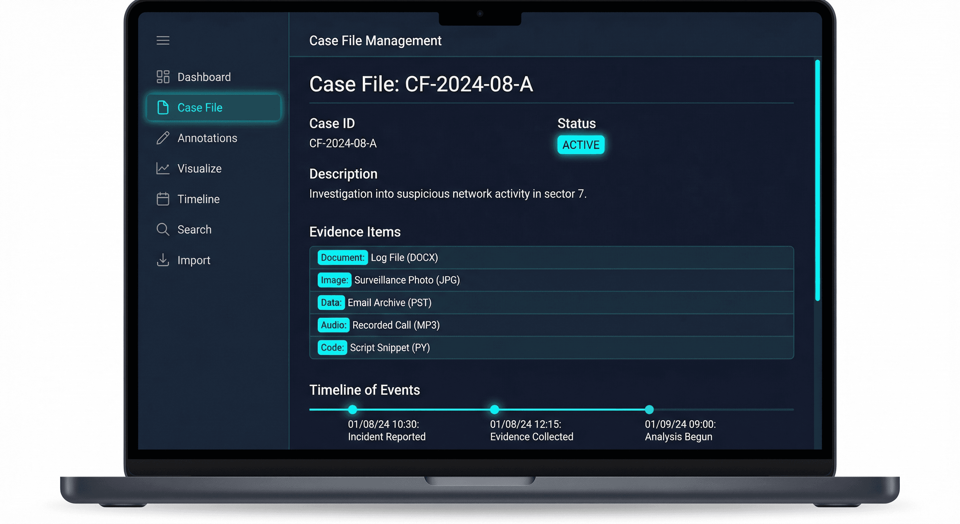This screenshot has height=524, width=960.
Task: Navigate to the Timeline section
Action: 199,199
